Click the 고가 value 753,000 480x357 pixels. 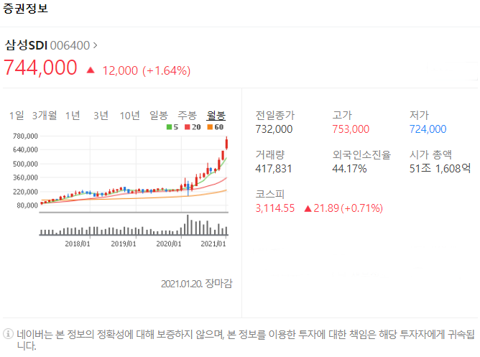click(351, 129)
